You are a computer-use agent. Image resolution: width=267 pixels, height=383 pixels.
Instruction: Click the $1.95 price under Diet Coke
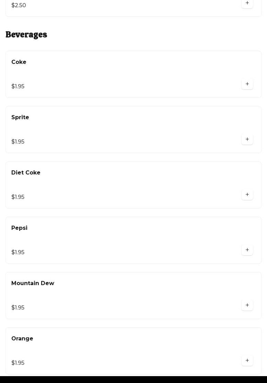tap(18, 197)
